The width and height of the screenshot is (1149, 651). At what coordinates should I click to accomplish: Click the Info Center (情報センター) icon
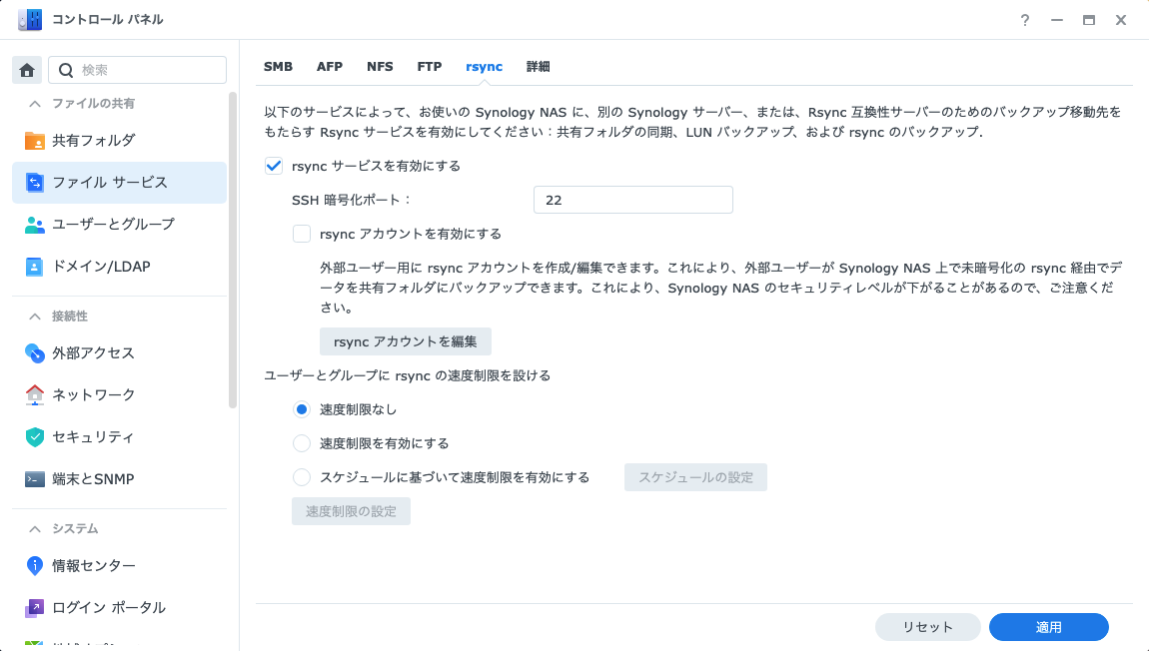tap(34, 566)
